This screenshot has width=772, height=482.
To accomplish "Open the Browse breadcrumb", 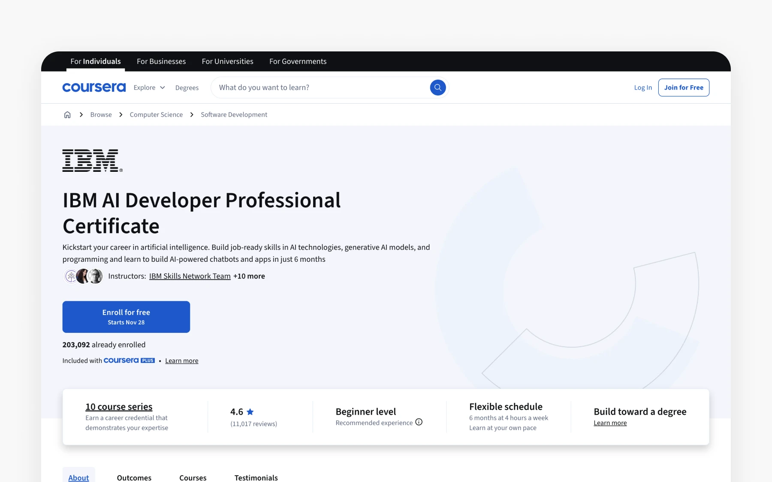I will [101, 114].
